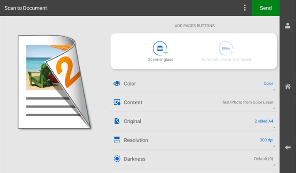The width and height of the screenshot is (296, 173).
Task: Click the Content type icon
Action: [x=117, y=102]
